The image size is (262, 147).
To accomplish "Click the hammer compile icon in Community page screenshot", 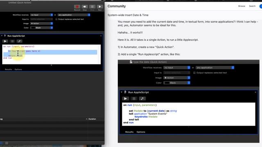I will click(142, 98).
